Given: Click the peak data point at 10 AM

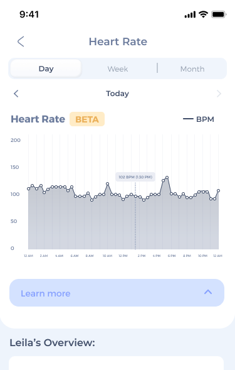Looking at the screenshot, I should tap(108, 183).
